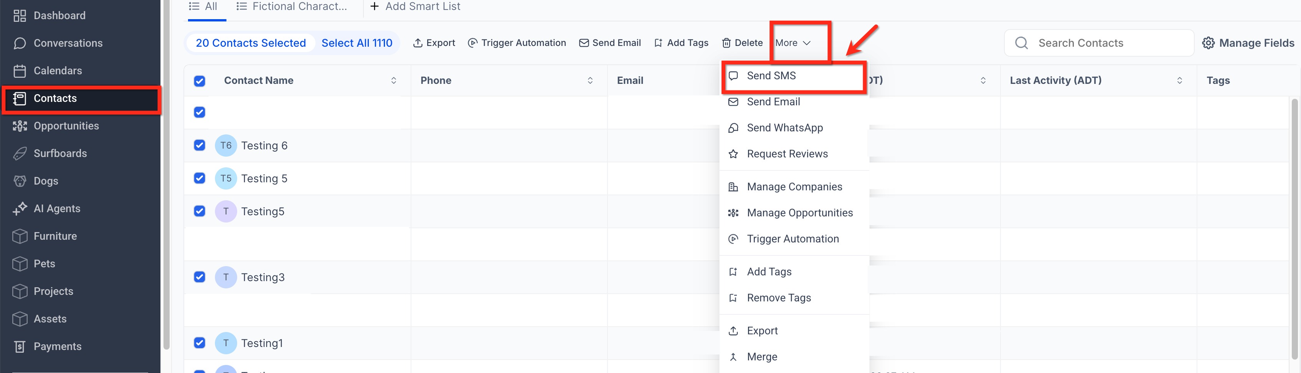Click the Calendars calendar icon
This screenshot has height=373, width=1301.
tap(20, 71)
